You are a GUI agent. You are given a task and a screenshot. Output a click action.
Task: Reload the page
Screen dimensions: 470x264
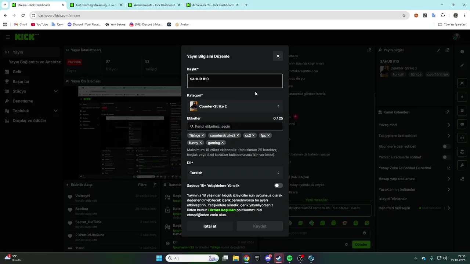click(23, 15)
